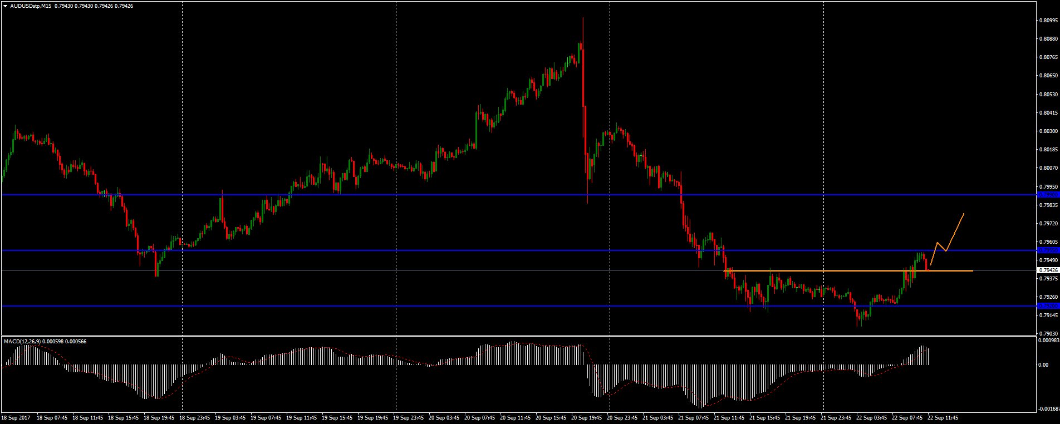Click the 0.79720 price scale value
Screen dimensions: 1060x424
[1048, 223]
